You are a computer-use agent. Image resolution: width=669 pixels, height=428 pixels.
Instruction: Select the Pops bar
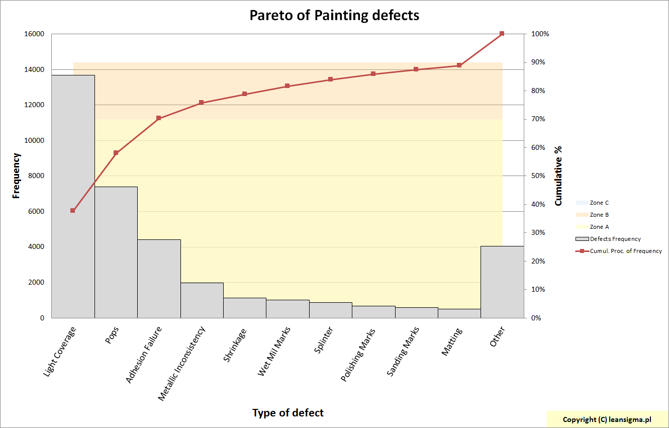(x=116, y=251)
